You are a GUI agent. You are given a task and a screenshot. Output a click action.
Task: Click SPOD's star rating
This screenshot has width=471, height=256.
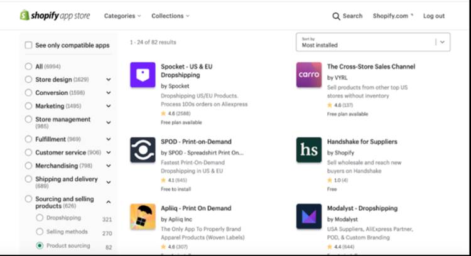174,180
